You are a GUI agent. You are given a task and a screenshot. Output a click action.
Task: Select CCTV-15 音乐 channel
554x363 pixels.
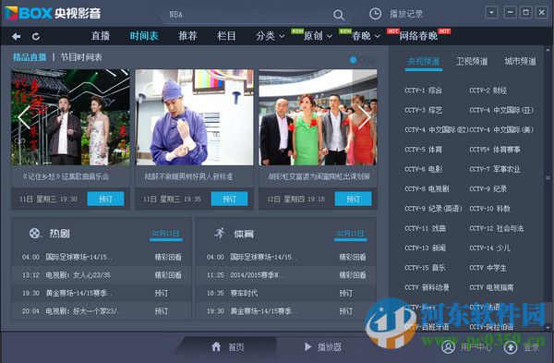(426, 268)
